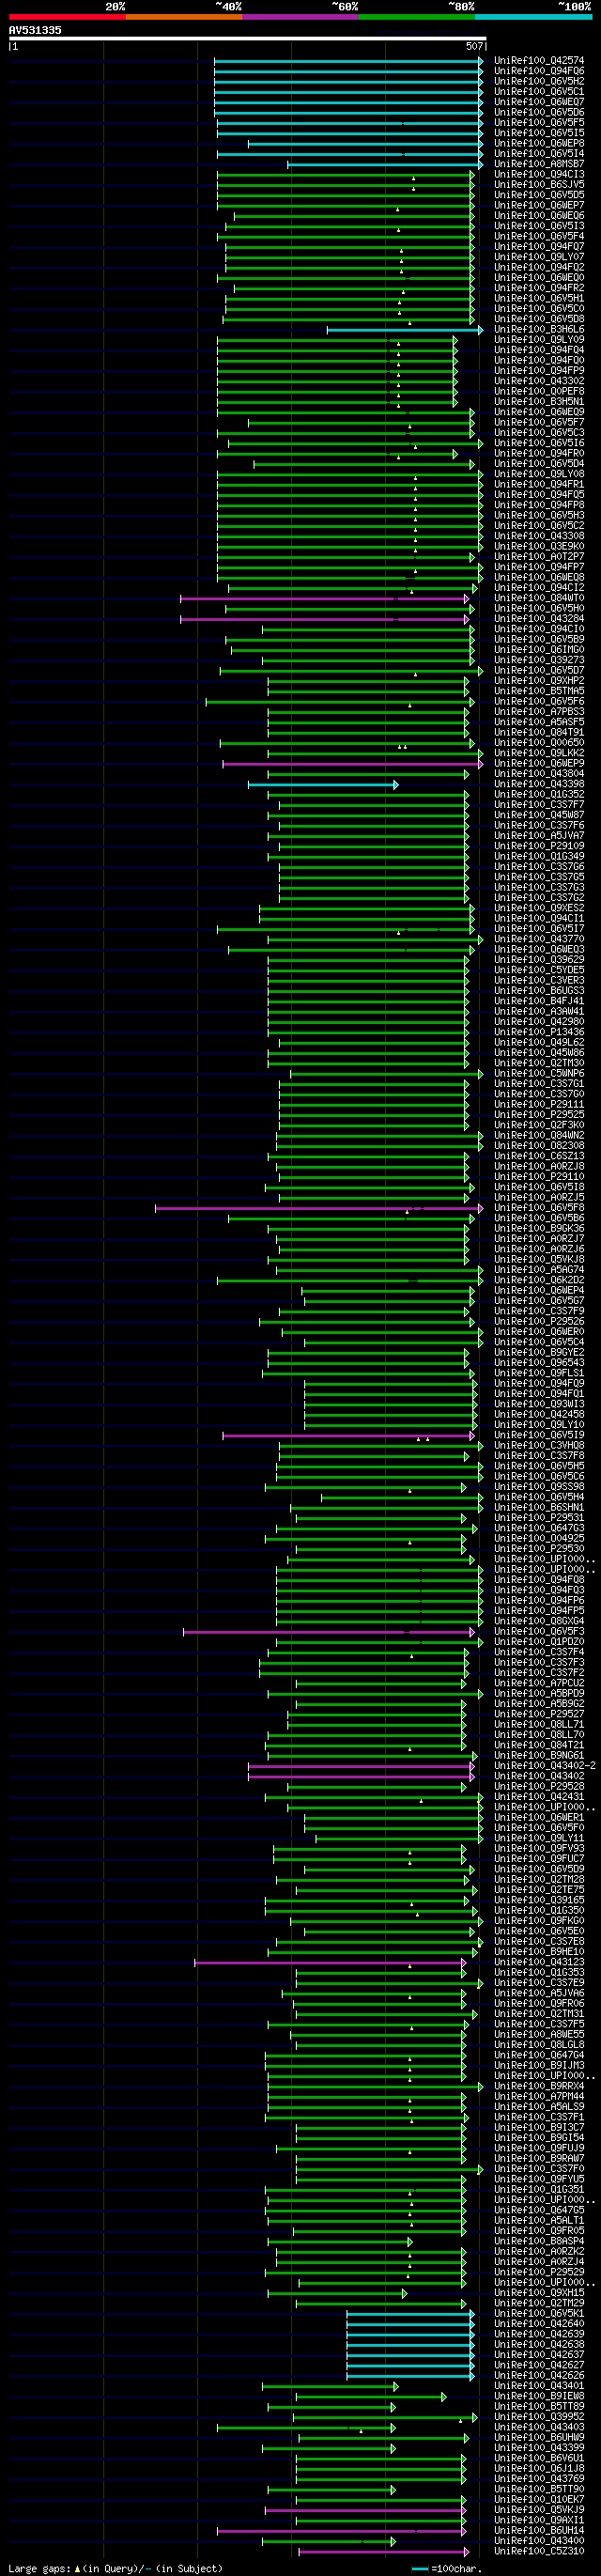Click the UniRef100_Q43398 label

pos(539,784)
